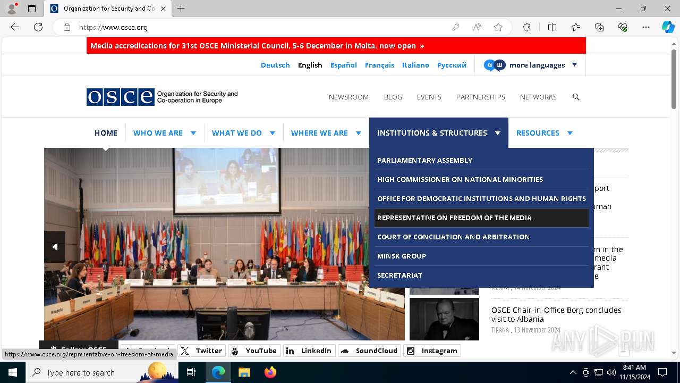Activate the Read aloud icon

(x=477, y=27)
